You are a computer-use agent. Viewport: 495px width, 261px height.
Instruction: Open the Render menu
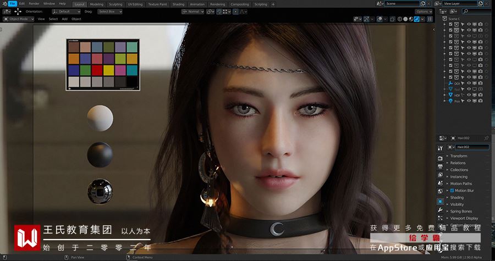tap(34, 4)
